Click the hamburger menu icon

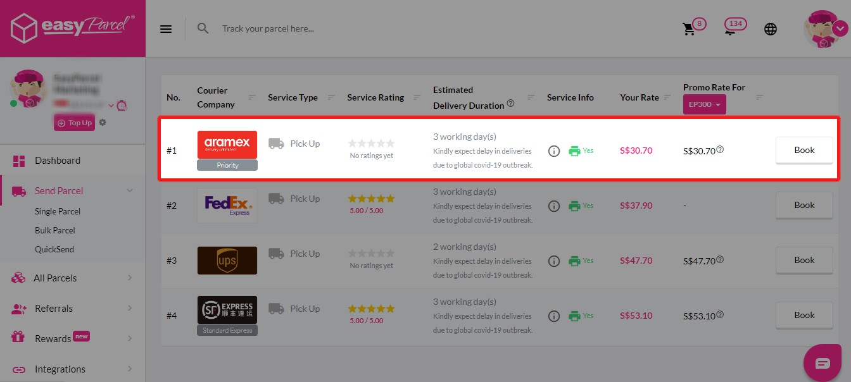click(x=166, y=29)
